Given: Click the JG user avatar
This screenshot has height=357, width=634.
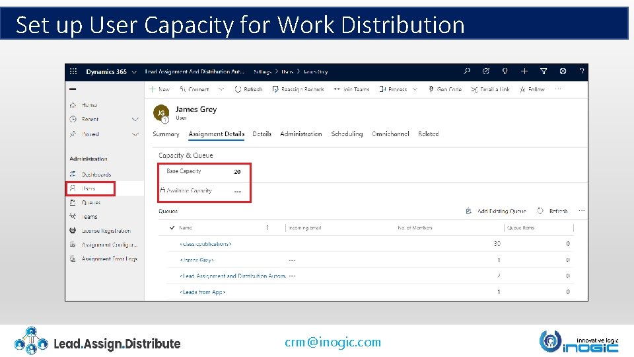Looking at the screenshot, I should click(161, 113).
